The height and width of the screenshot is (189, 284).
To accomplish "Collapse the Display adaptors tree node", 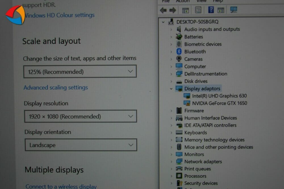I will click(171, 89).
